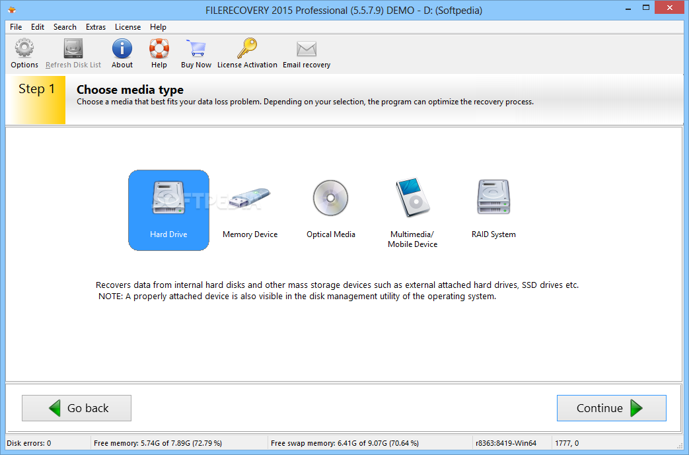Click the application icon in title bar

[x=12, y=9]
